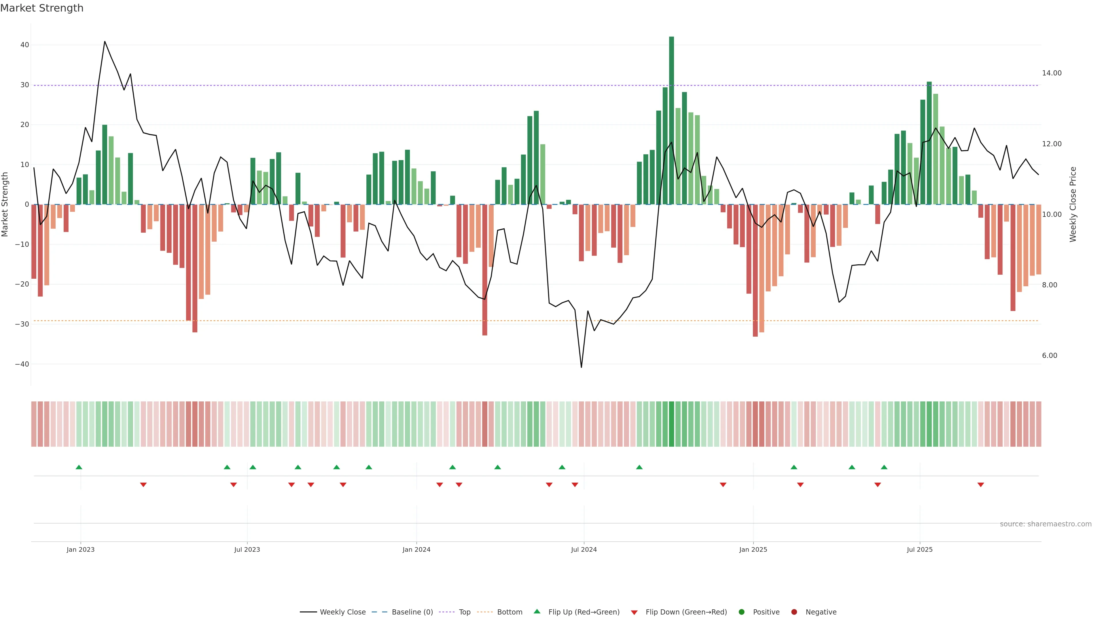Viewport: 1106px width, 622px height.
Task: Click the Flip Down red triangle legend icon
Action: coord(634,612)
